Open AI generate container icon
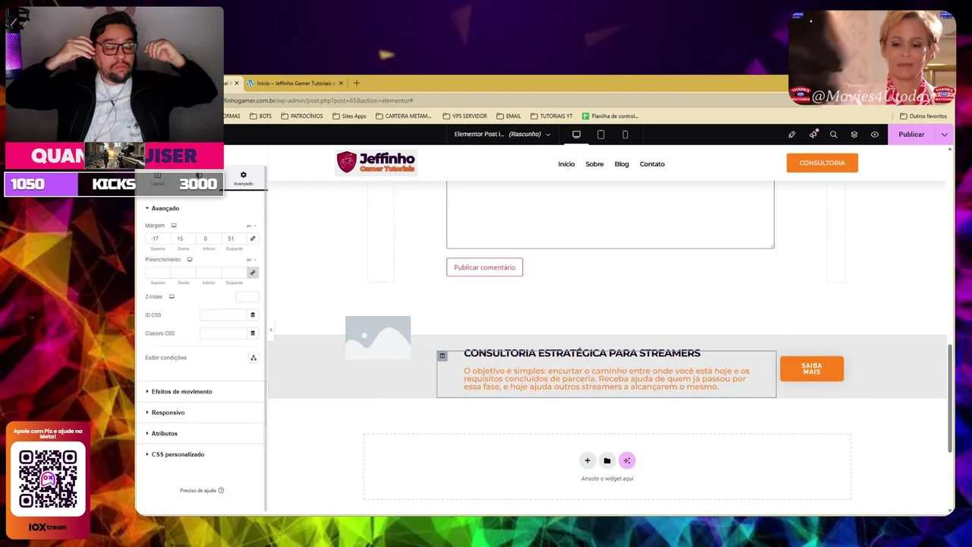The height and width of the screenshot is (547, 972). pyautogui.click(x=626, y=460)
